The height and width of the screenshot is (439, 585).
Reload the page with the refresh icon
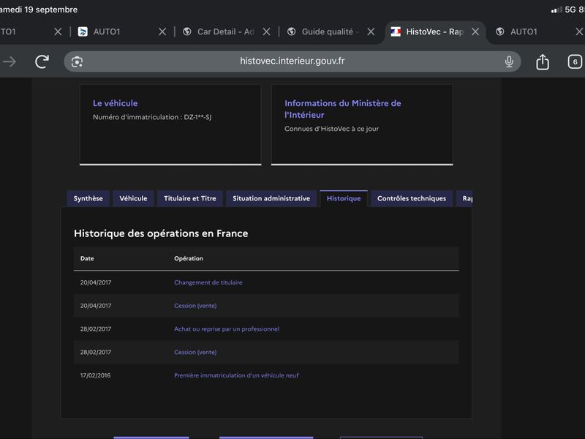coord(42,61)
